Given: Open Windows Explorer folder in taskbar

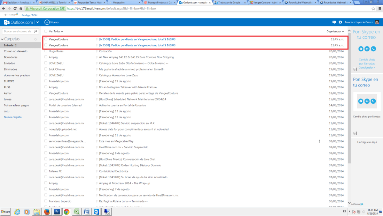Looking at the screenshot, I should point(37,212).
